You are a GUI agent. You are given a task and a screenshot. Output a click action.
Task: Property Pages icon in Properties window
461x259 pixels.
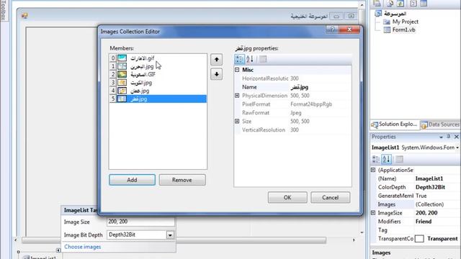[x=399, y=160]
